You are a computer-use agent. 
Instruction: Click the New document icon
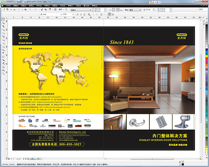(3, 10)
